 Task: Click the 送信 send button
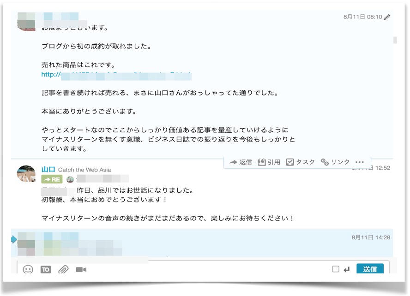click(370, 269)
